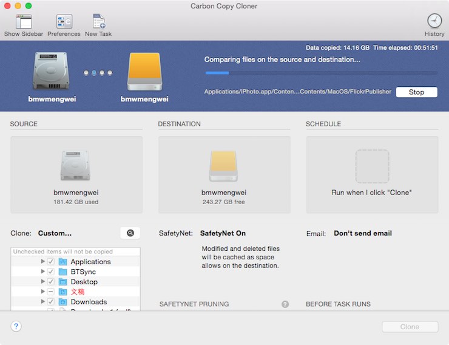
Task: Click the help question mark button
Action: [16, 326]
